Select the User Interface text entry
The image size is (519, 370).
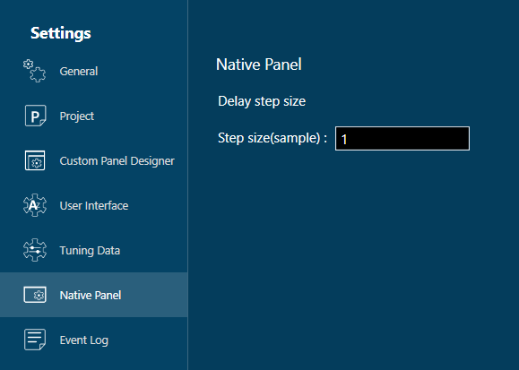94,205
